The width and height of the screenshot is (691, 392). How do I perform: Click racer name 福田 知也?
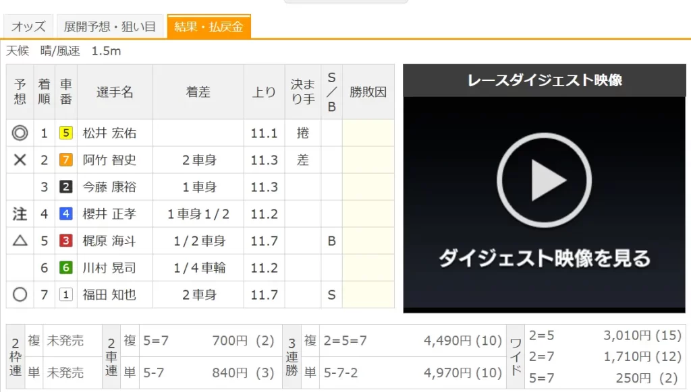click(x=109, y=295)
